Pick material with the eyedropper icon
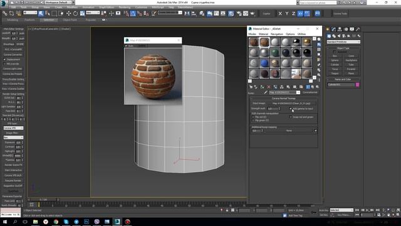401x226 pixels. pos(266,92)
